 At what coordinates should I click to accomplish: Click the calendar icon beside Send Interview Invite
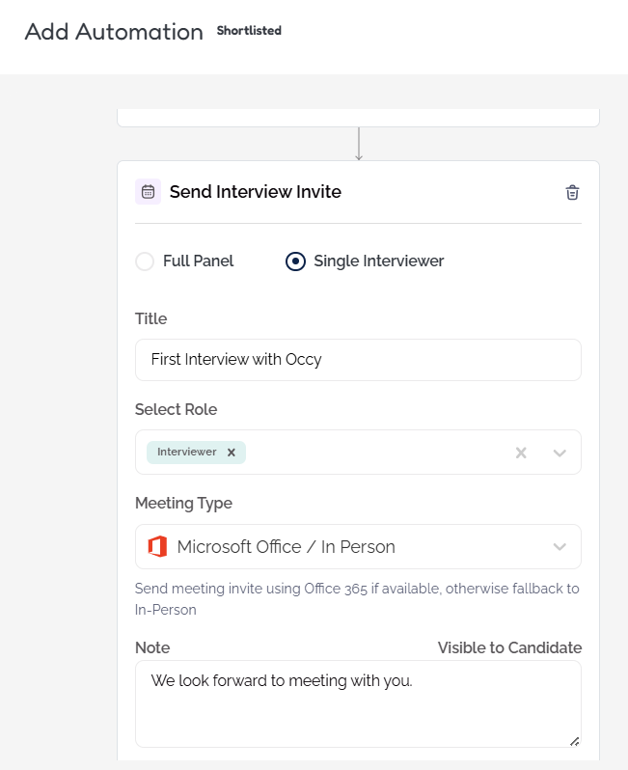(148, 192)
